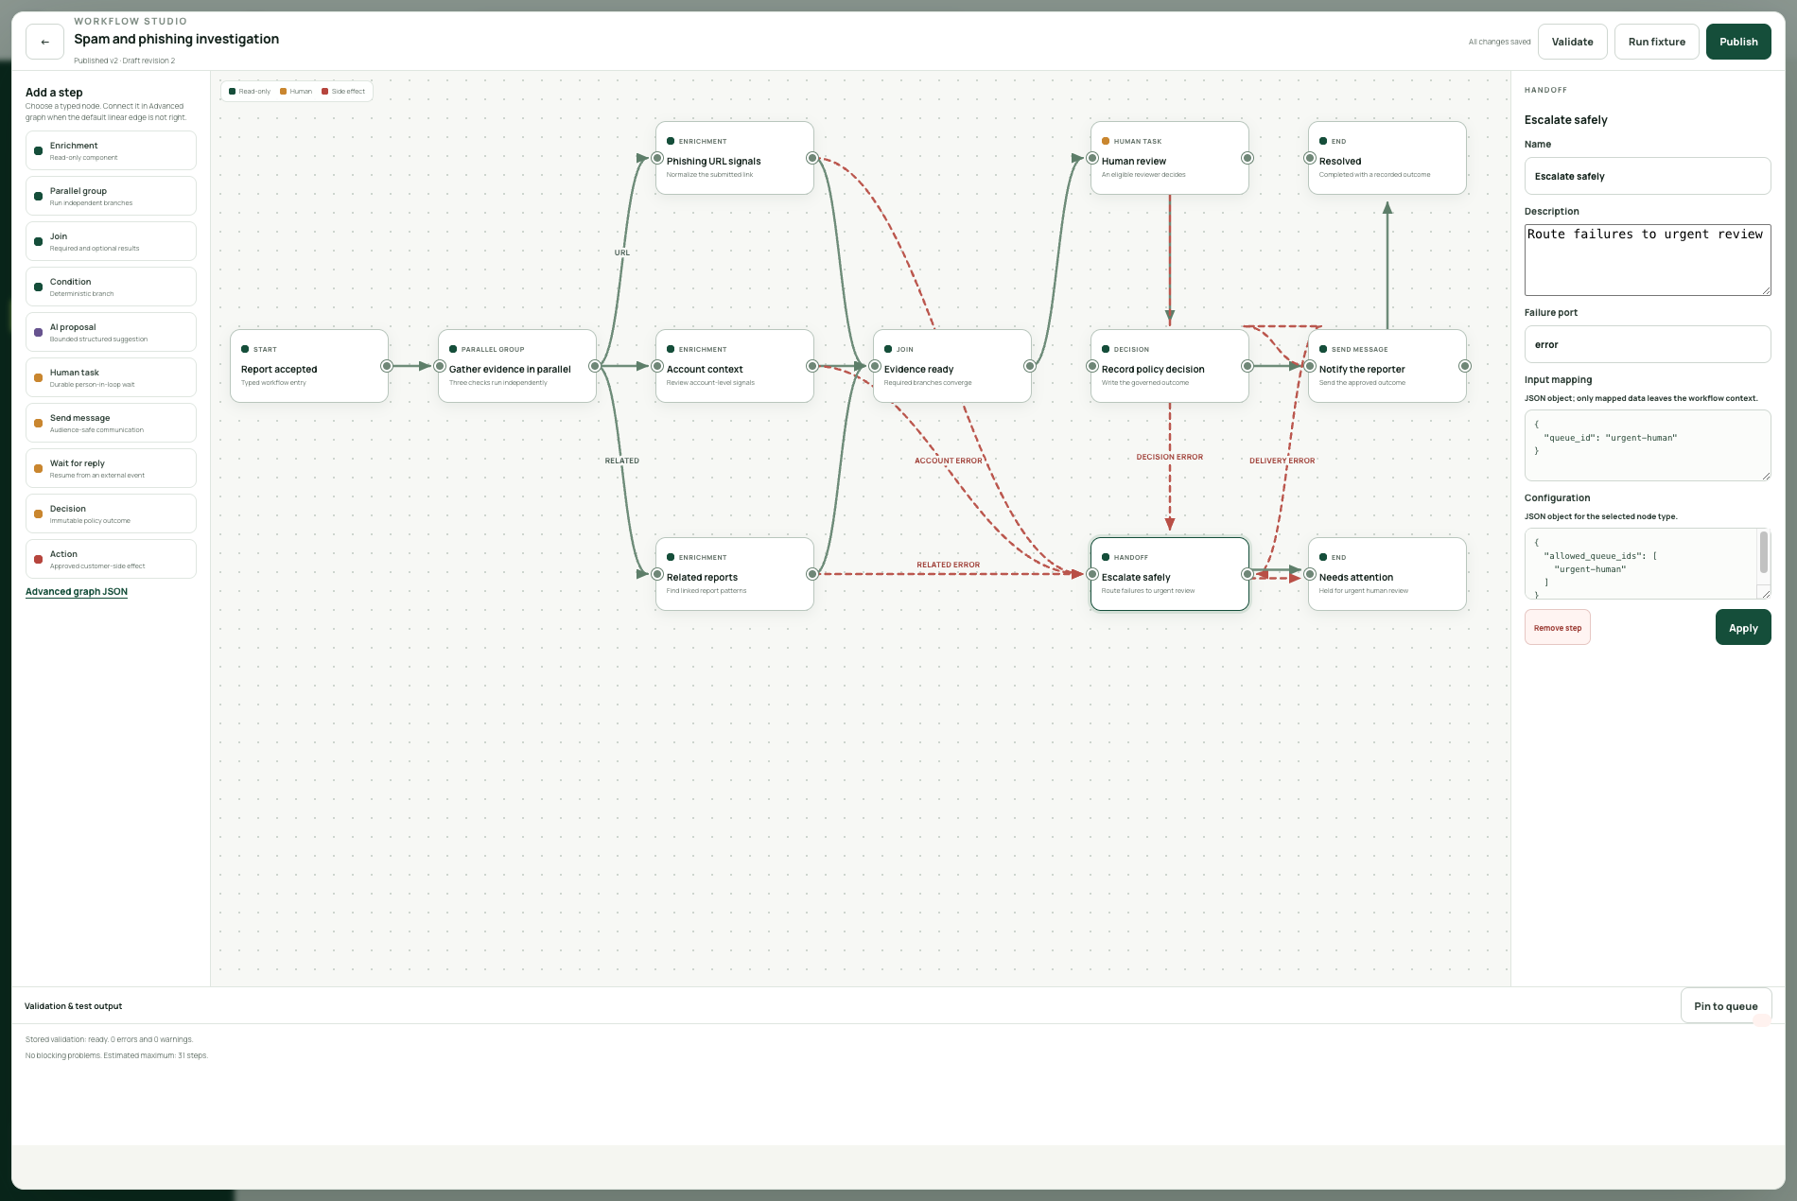Select the Resolved end node
Screen dimensions: 1797x1201
pyautogui.click(x=1387, y=158)
